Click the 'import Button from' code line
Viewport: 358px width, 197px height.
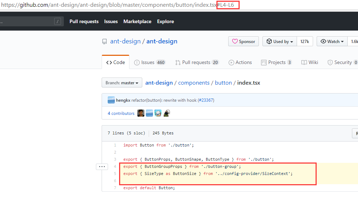(x=158, y=145)
